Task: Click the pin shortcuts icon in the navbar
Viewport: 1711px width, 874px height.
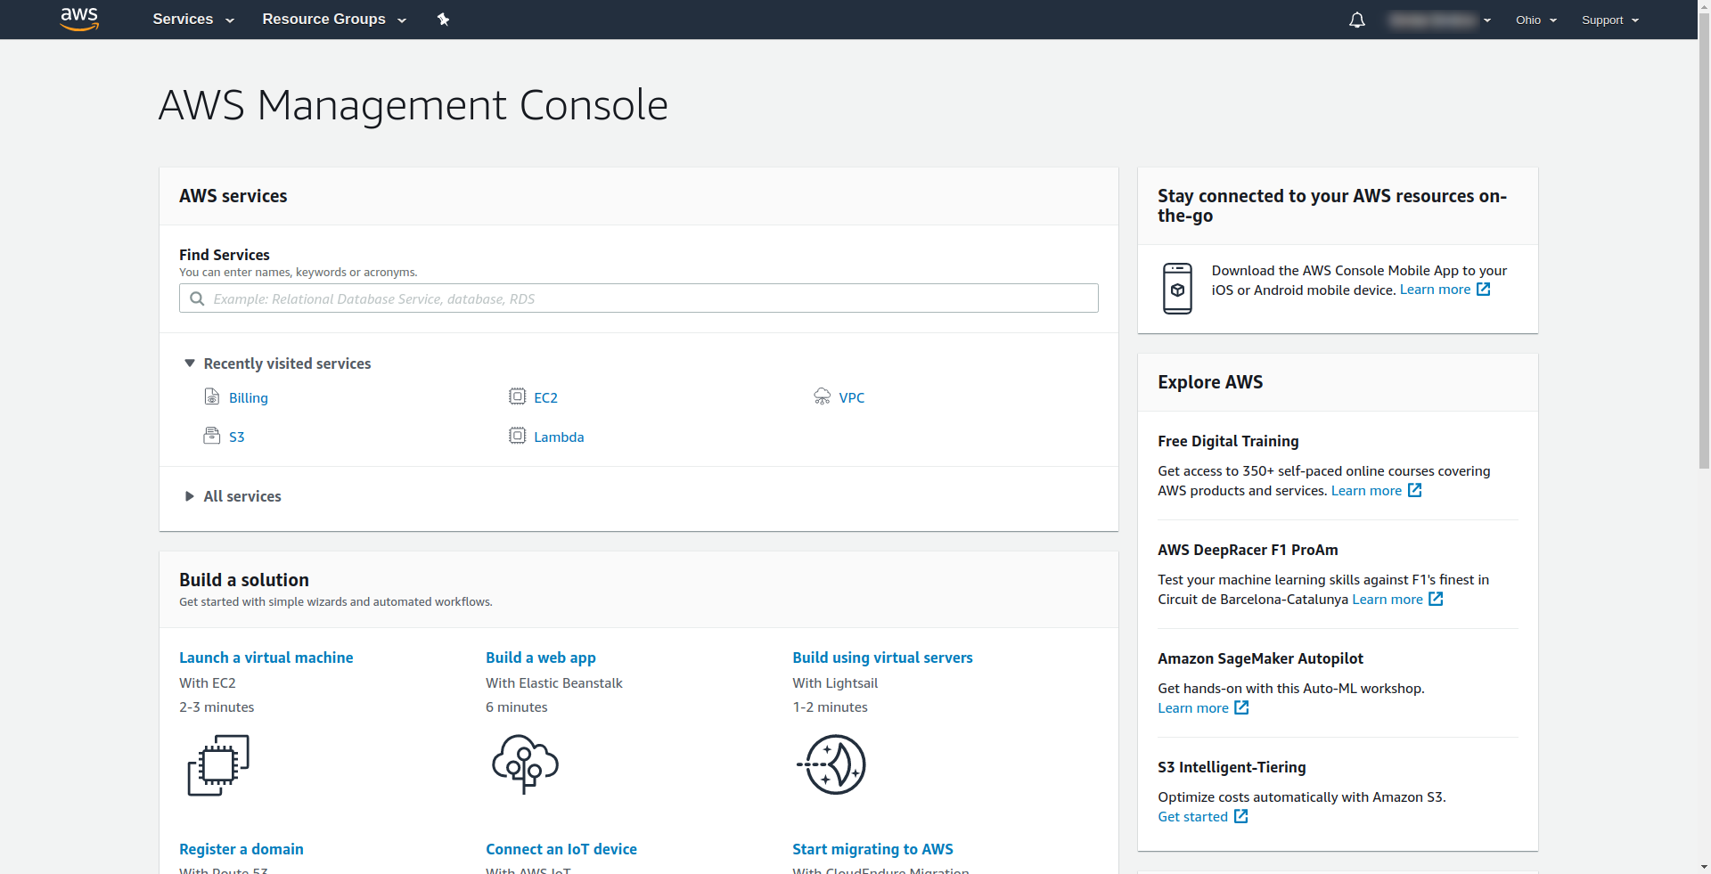Action: (443, 20)
